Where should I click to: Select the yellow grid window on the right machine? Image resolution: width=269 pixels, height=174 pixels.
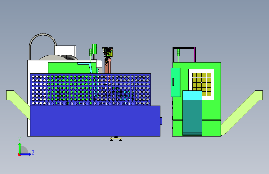(201, 82)
